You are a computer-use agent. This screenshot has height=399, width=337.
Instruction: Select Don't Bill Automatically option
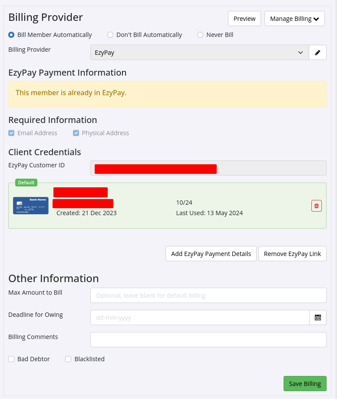pyautogui.click(x=110, y=35)
